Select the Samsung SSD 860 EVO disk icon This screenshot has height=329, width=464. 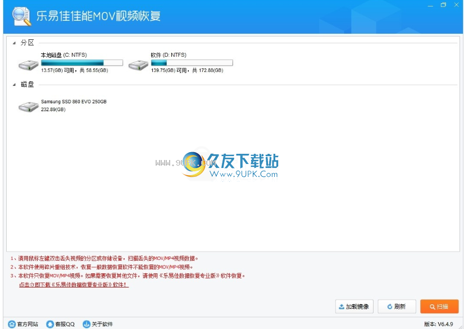[x=29, y=107]
